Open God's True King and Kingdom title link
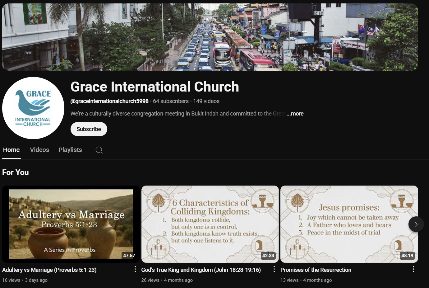The image size is (429, 288). [x=201, y=270]
